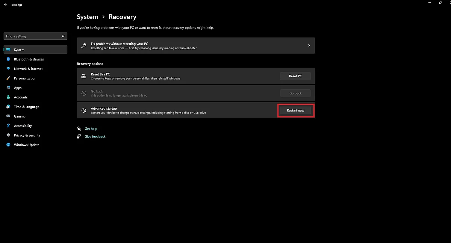Image resolution: width=451 pixels, height=243 pixels.
Task: Click the Windows Update sync icon
Action: click(x=8, y=145)
